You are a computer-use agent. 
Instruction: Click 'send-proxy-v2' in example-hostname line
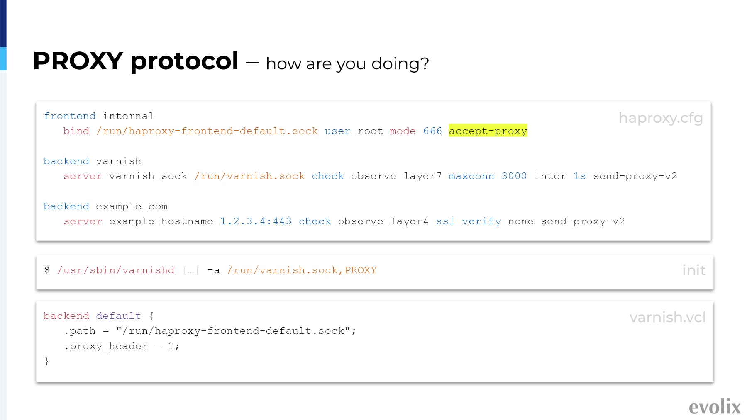click(583, 221)
